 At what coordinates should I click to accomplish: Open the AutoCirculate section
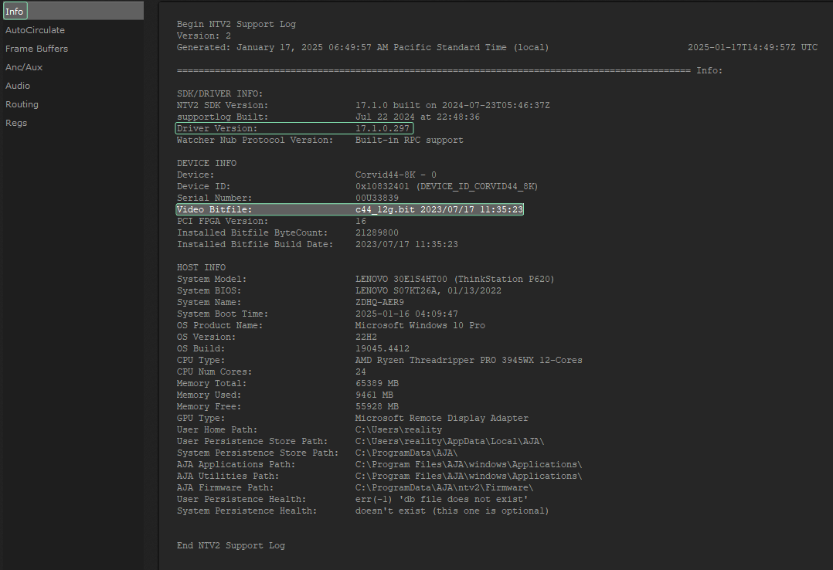coord(35,30)
